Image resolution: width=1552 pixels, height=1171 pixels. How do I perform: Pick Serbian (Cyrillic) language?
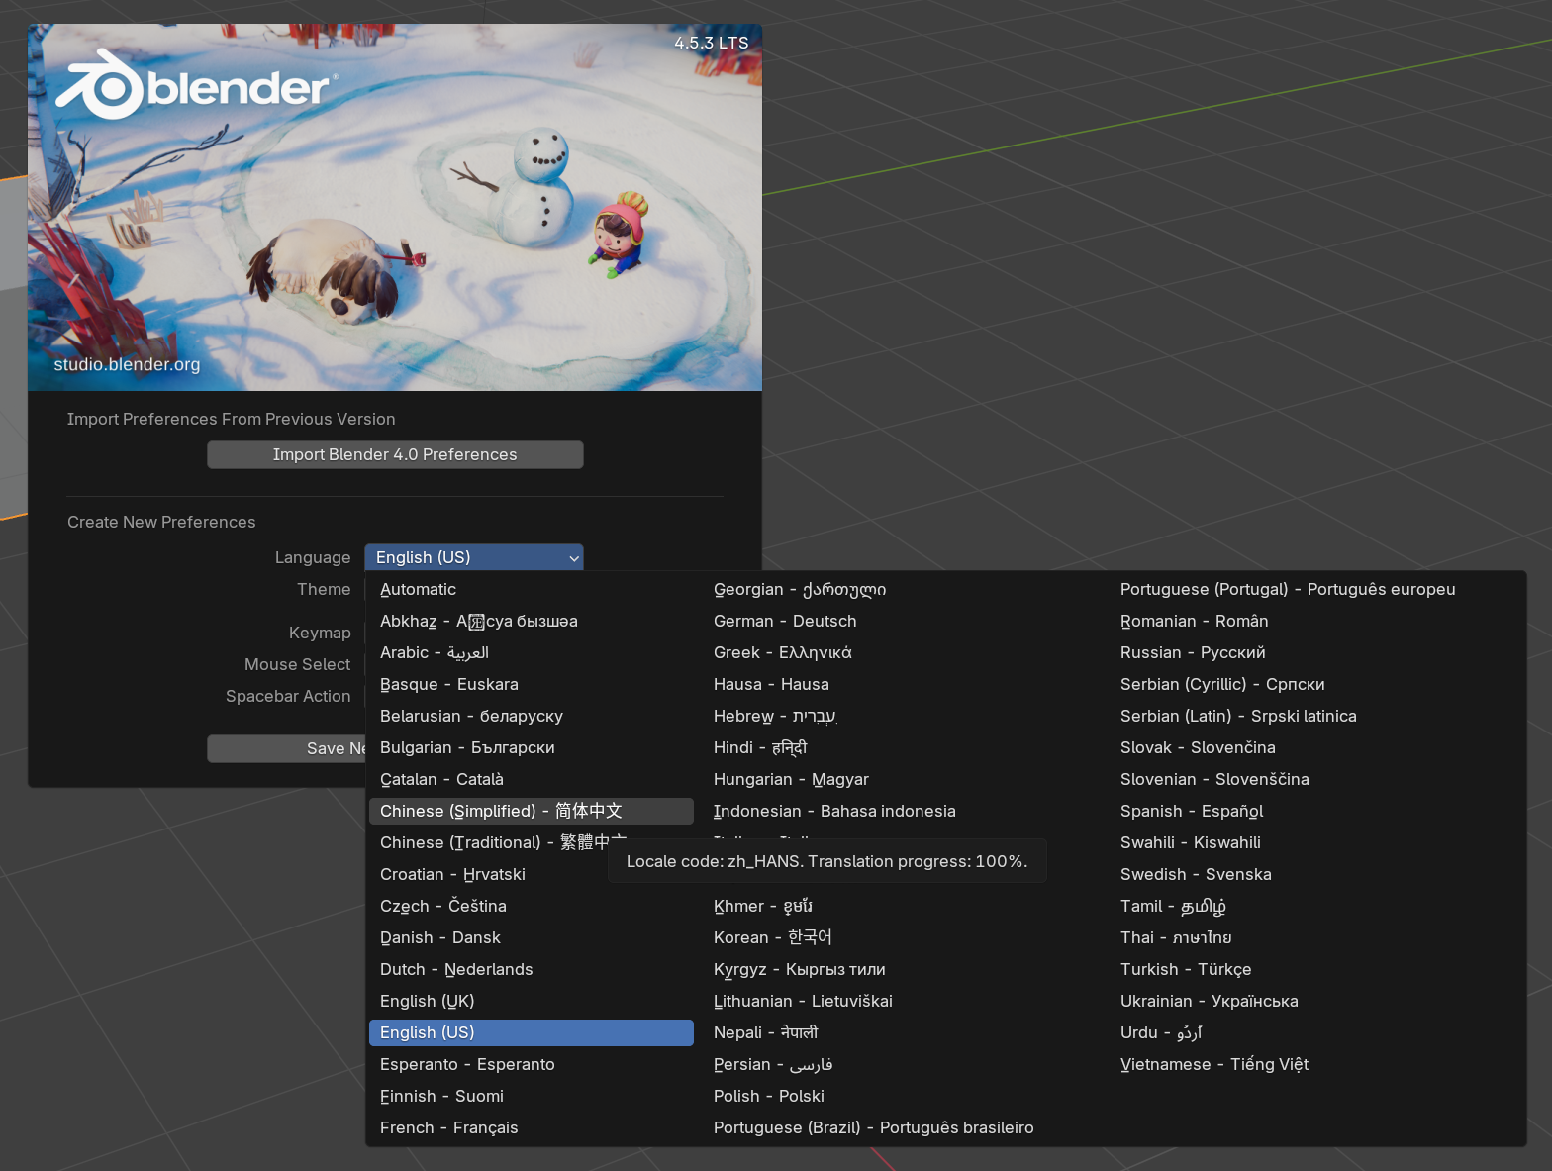[1316, 684]
